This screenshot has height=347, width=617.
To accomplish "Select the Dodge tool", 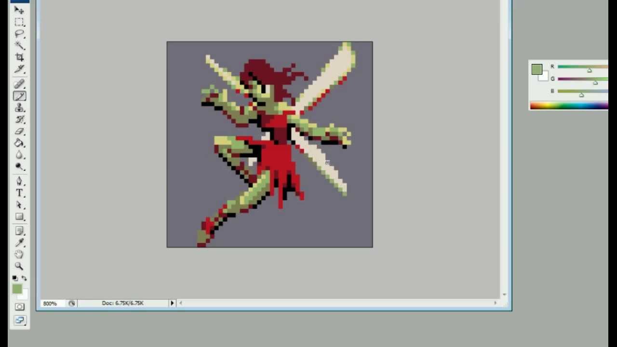I will (x=19, y=166).
